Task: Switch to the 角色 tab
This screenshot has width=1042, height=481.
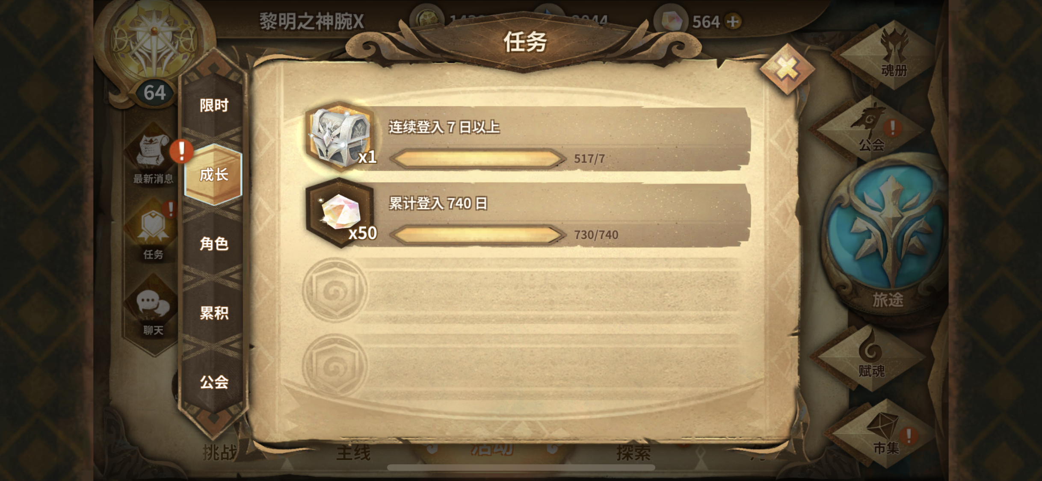Action: 214,244
